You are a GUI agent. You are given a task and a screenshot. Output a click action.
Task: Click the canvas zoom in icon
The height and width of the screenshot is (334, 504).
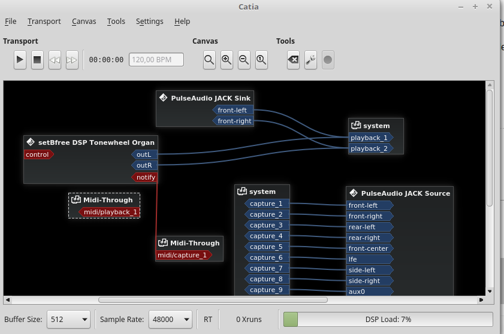(x=227, y=60)
